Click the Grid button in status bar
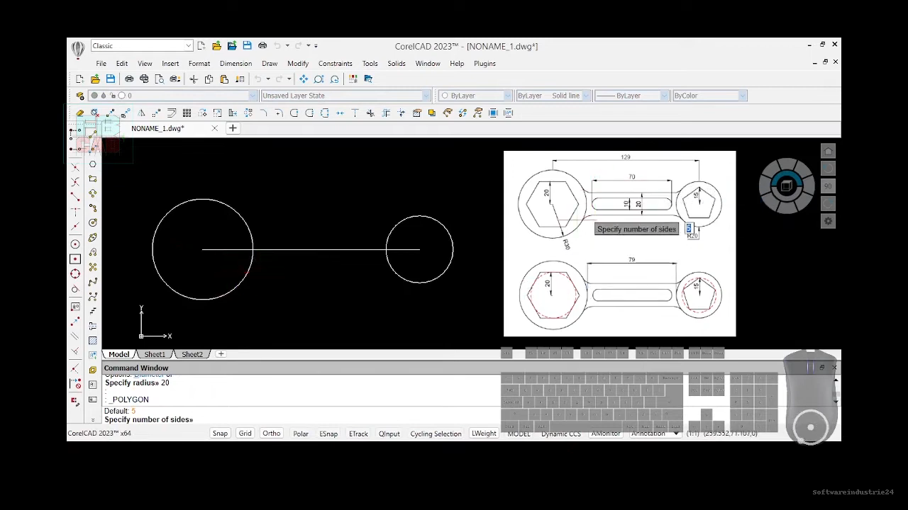908x510 pixels. pos(245,433)
